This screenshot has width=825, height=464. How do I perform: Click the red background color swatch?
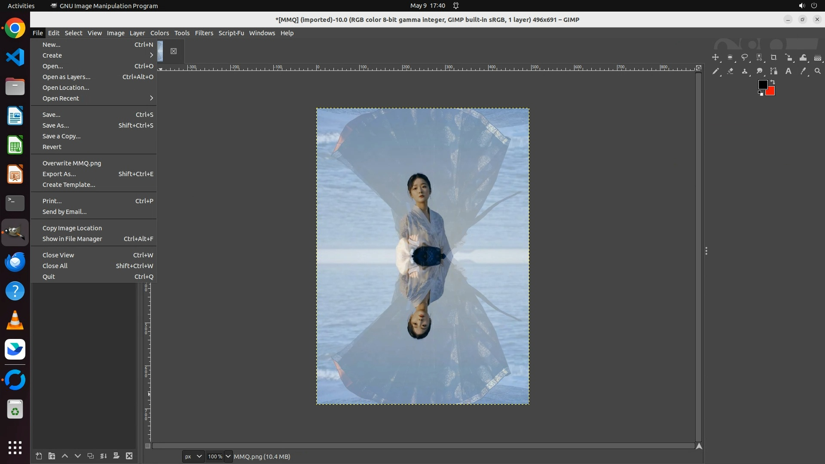771,91
